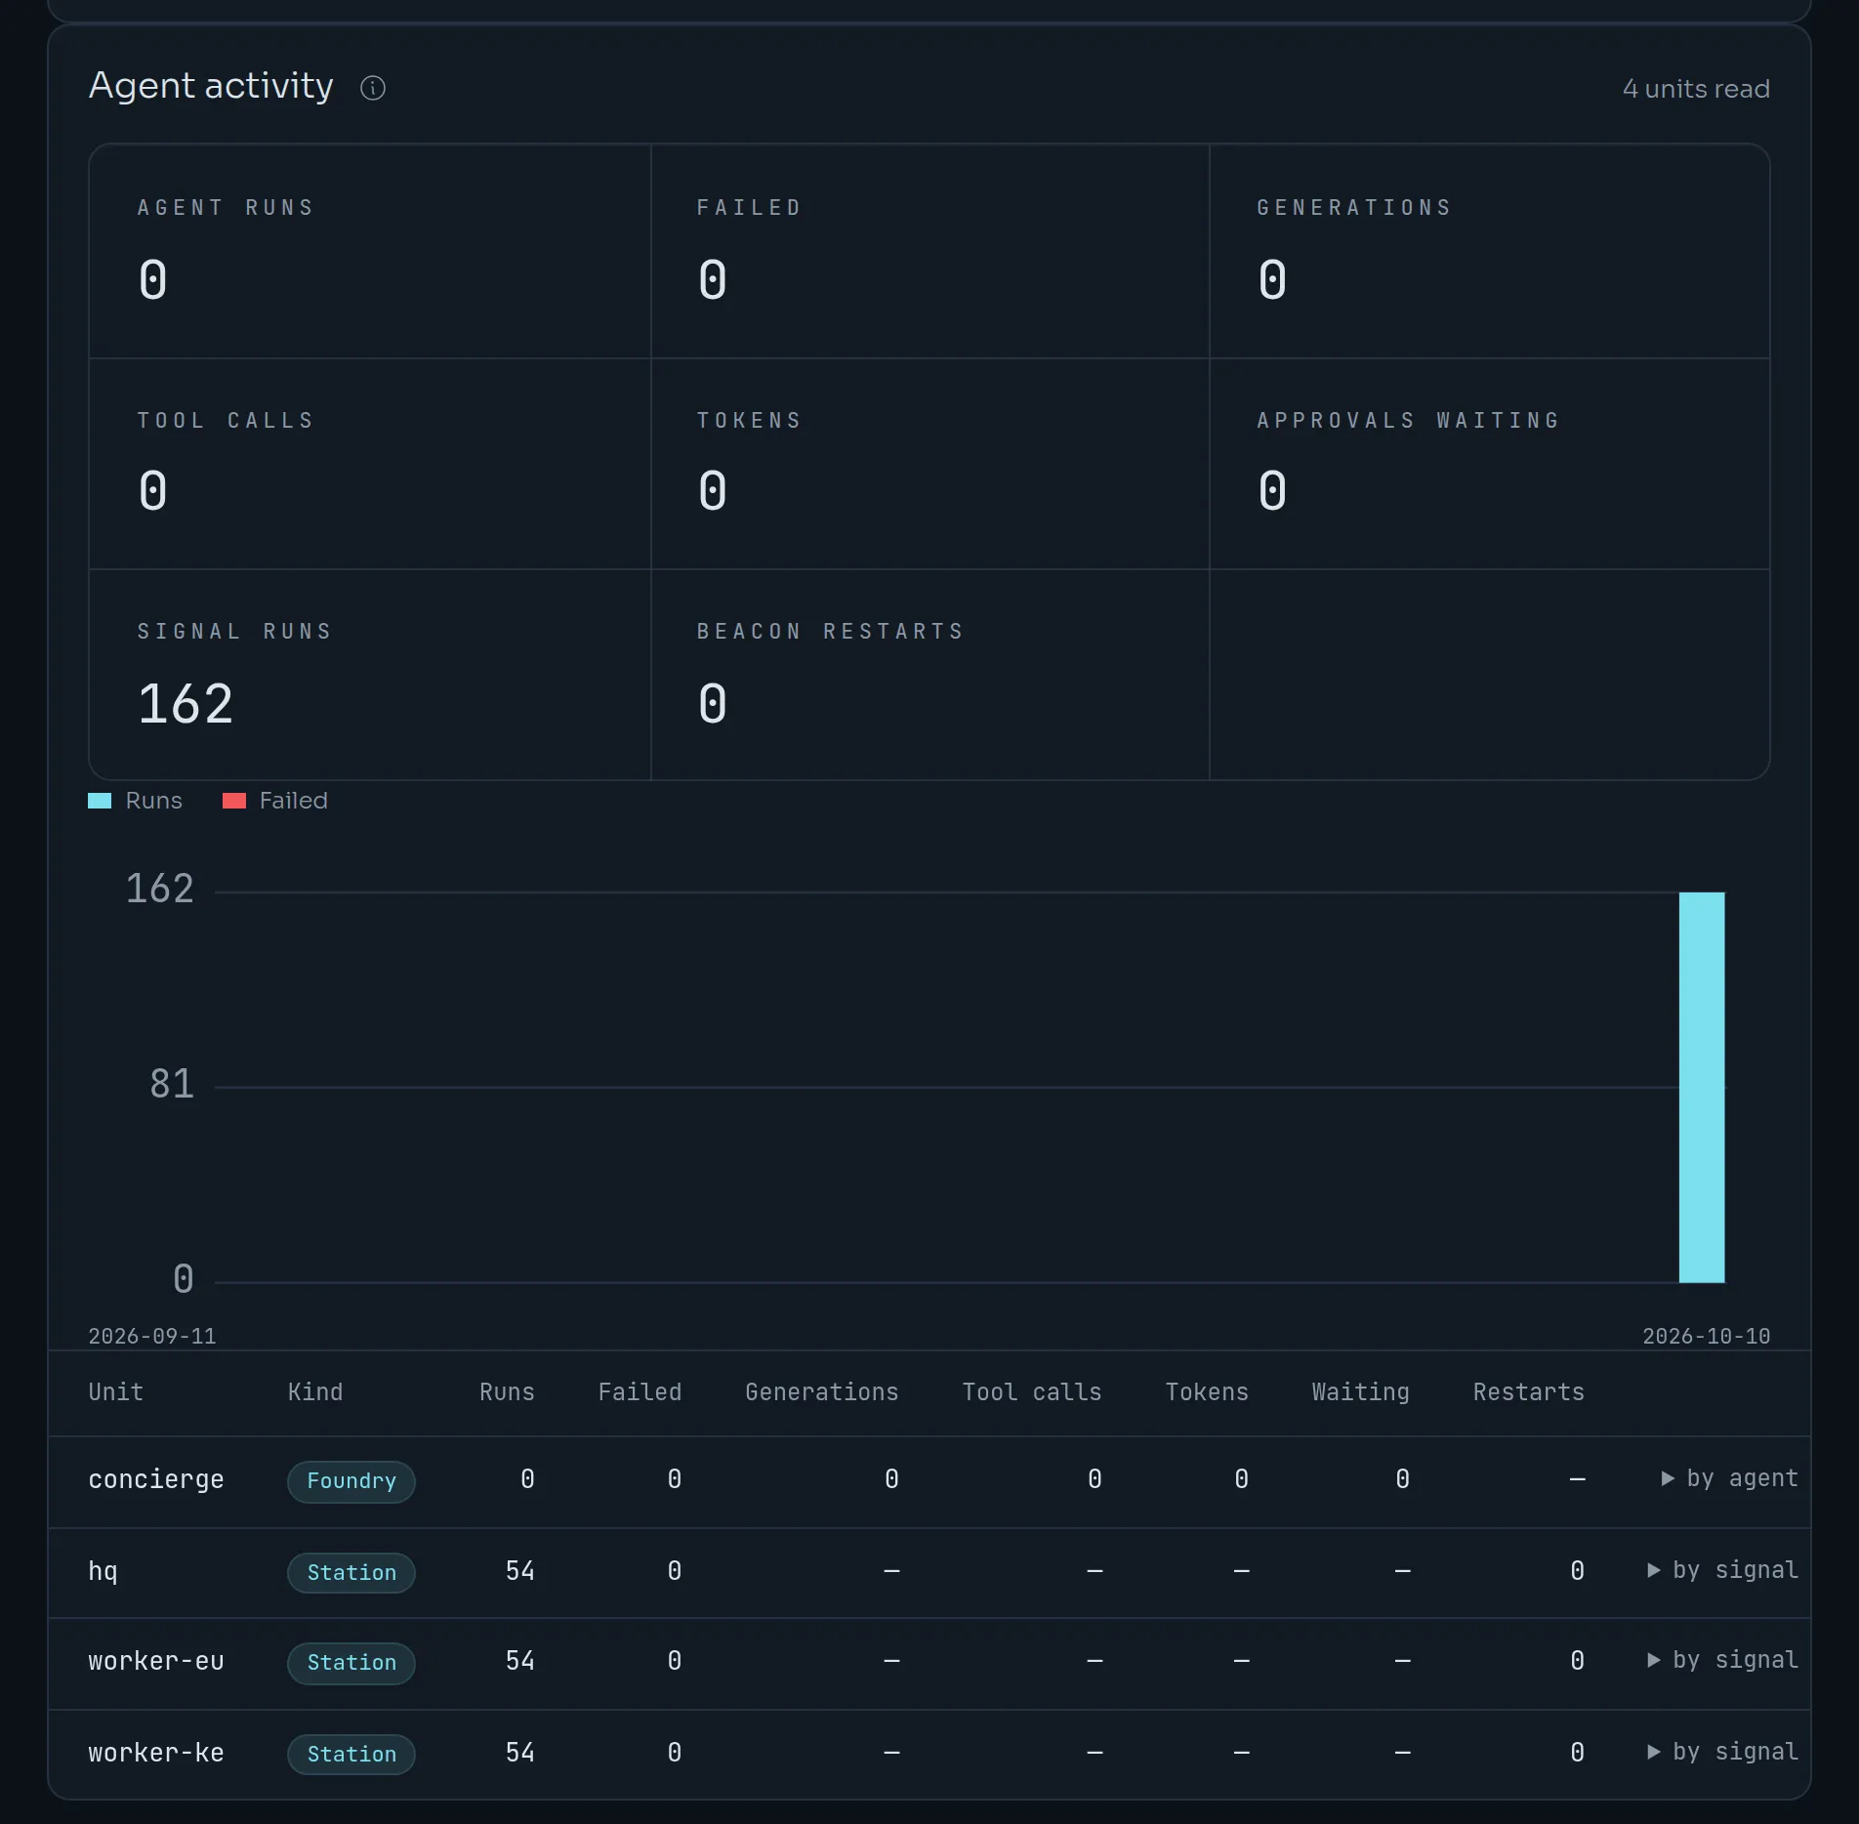This screenshot has width=1859, height=1824.
Task: Click the Signal Runs 162 value
Action: (186, 704)
